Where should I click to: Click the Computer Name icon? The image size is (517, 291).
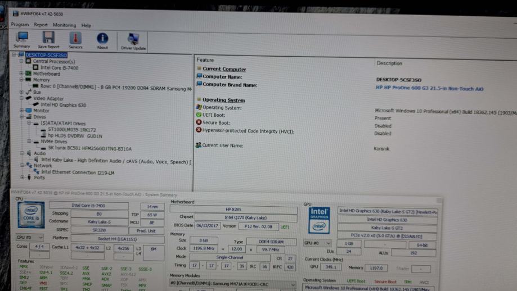199,76
